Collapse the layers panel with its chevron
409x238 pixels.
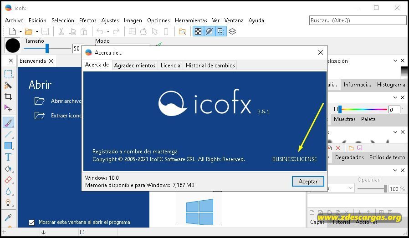coord(395,170)
